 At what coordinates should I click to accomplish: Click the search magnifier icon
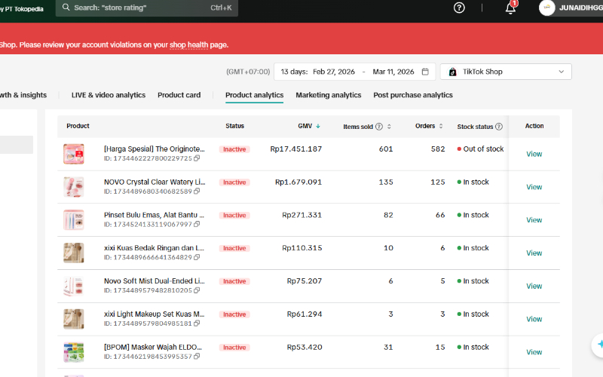click(66, 8)
